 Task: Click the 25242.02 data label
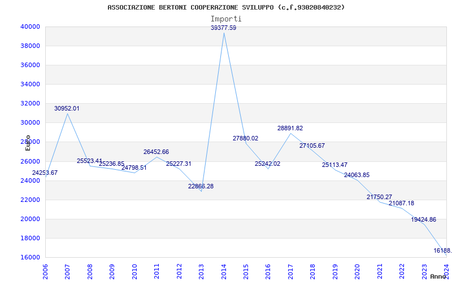267,164
